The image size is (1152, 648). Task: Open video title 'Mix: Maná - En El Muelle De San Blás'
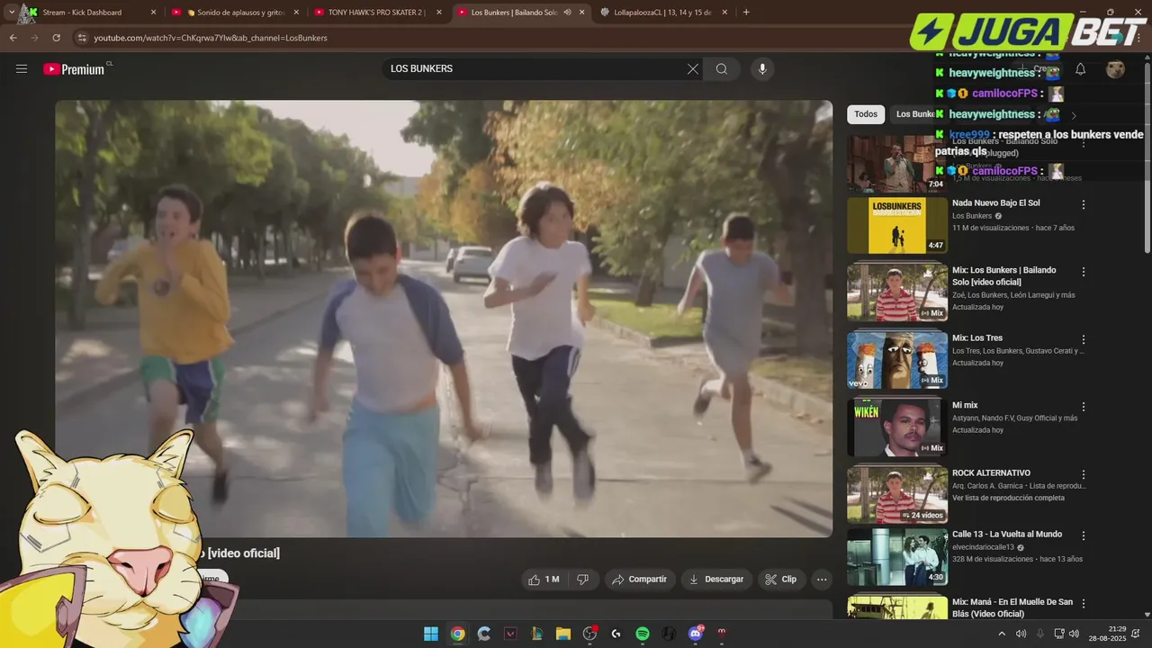pyautogui.click(x=1012, y=607)
